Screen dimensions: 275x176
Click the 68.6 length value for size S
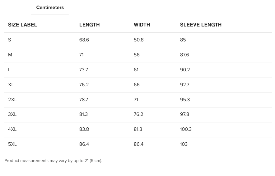pos(84,40)
